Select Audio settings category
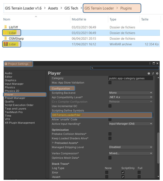Image resolution: width=163 pixels, height=181 pixels. [x=8, y=73]
